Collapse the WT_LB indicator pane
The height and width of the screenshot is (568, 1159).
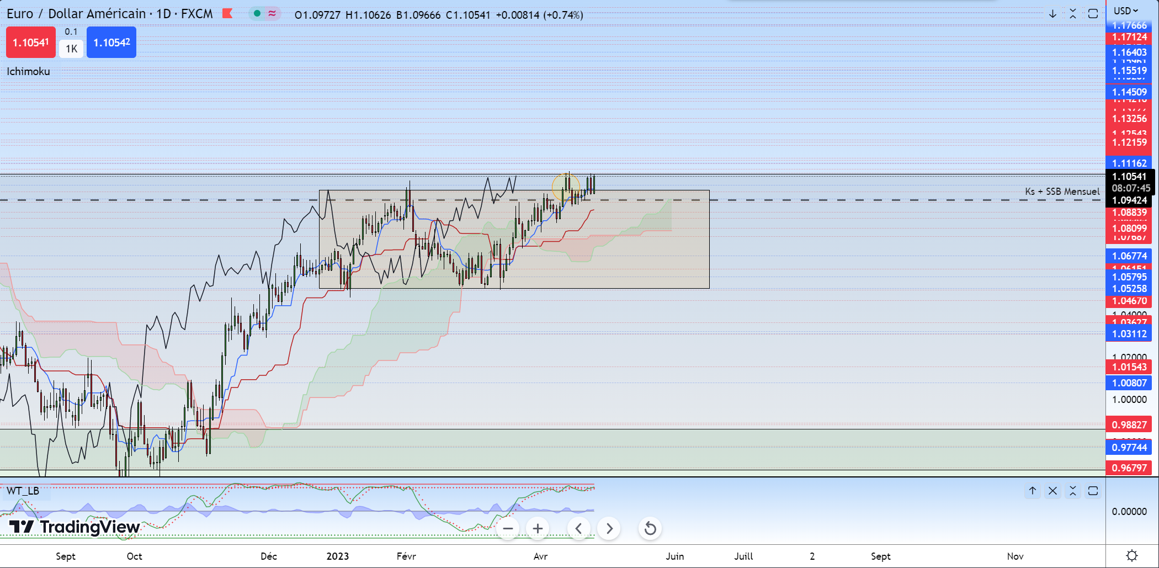[1073, 491]
